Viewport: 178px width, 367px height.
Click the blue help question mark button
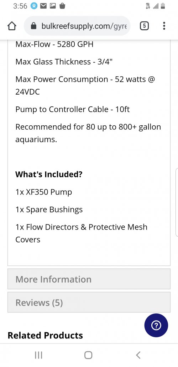pyautogui.click(x=156, y=325)
